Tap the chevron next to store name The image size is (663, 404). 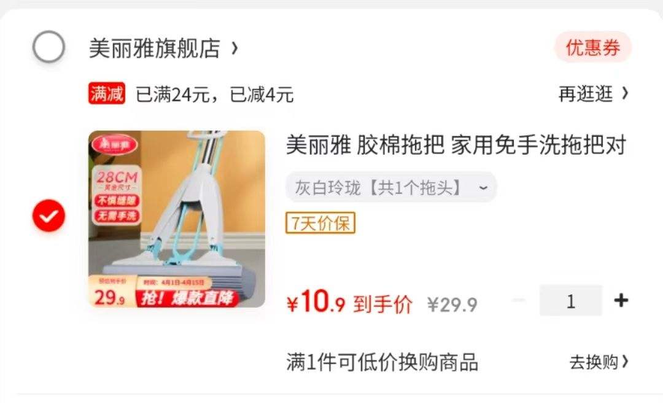(x=235, y=49)
